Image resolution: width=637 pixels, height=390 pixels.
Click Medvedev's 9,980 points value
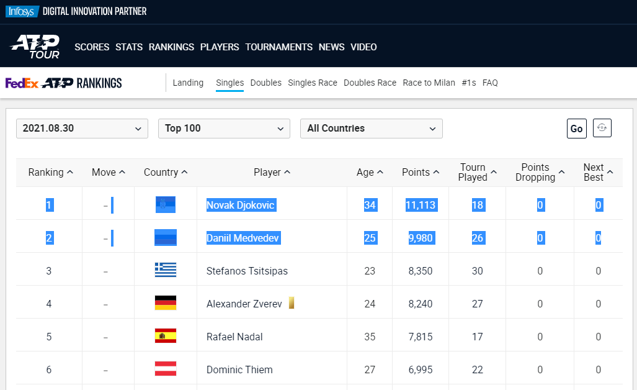(421, 238)
